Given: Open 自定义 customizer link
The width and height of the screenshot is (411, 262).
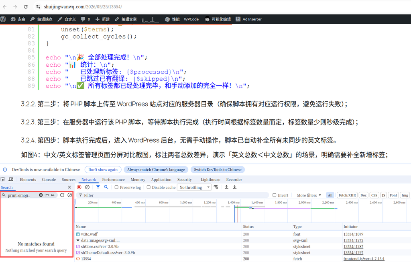Looking at the screenshot, I should [67, 19].
